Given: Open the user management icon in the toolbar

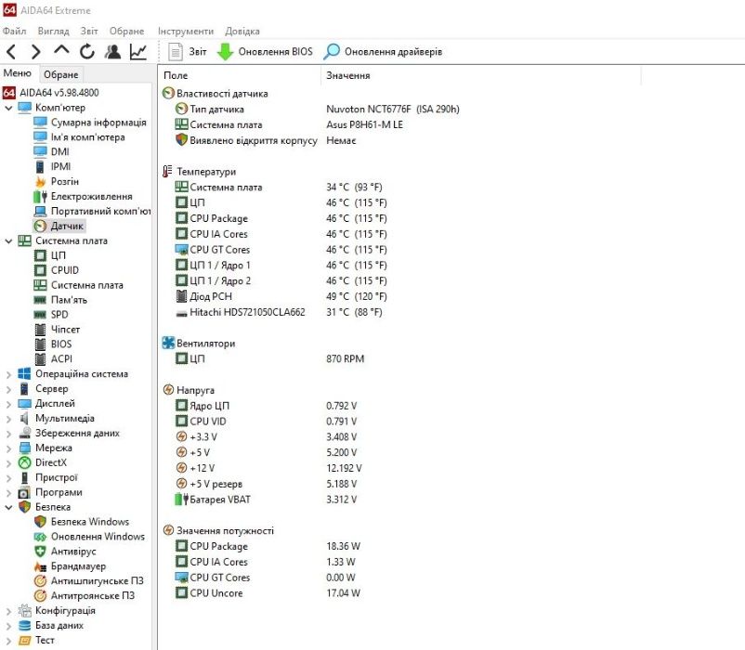Looking at the screenshot, I should 112,51.
